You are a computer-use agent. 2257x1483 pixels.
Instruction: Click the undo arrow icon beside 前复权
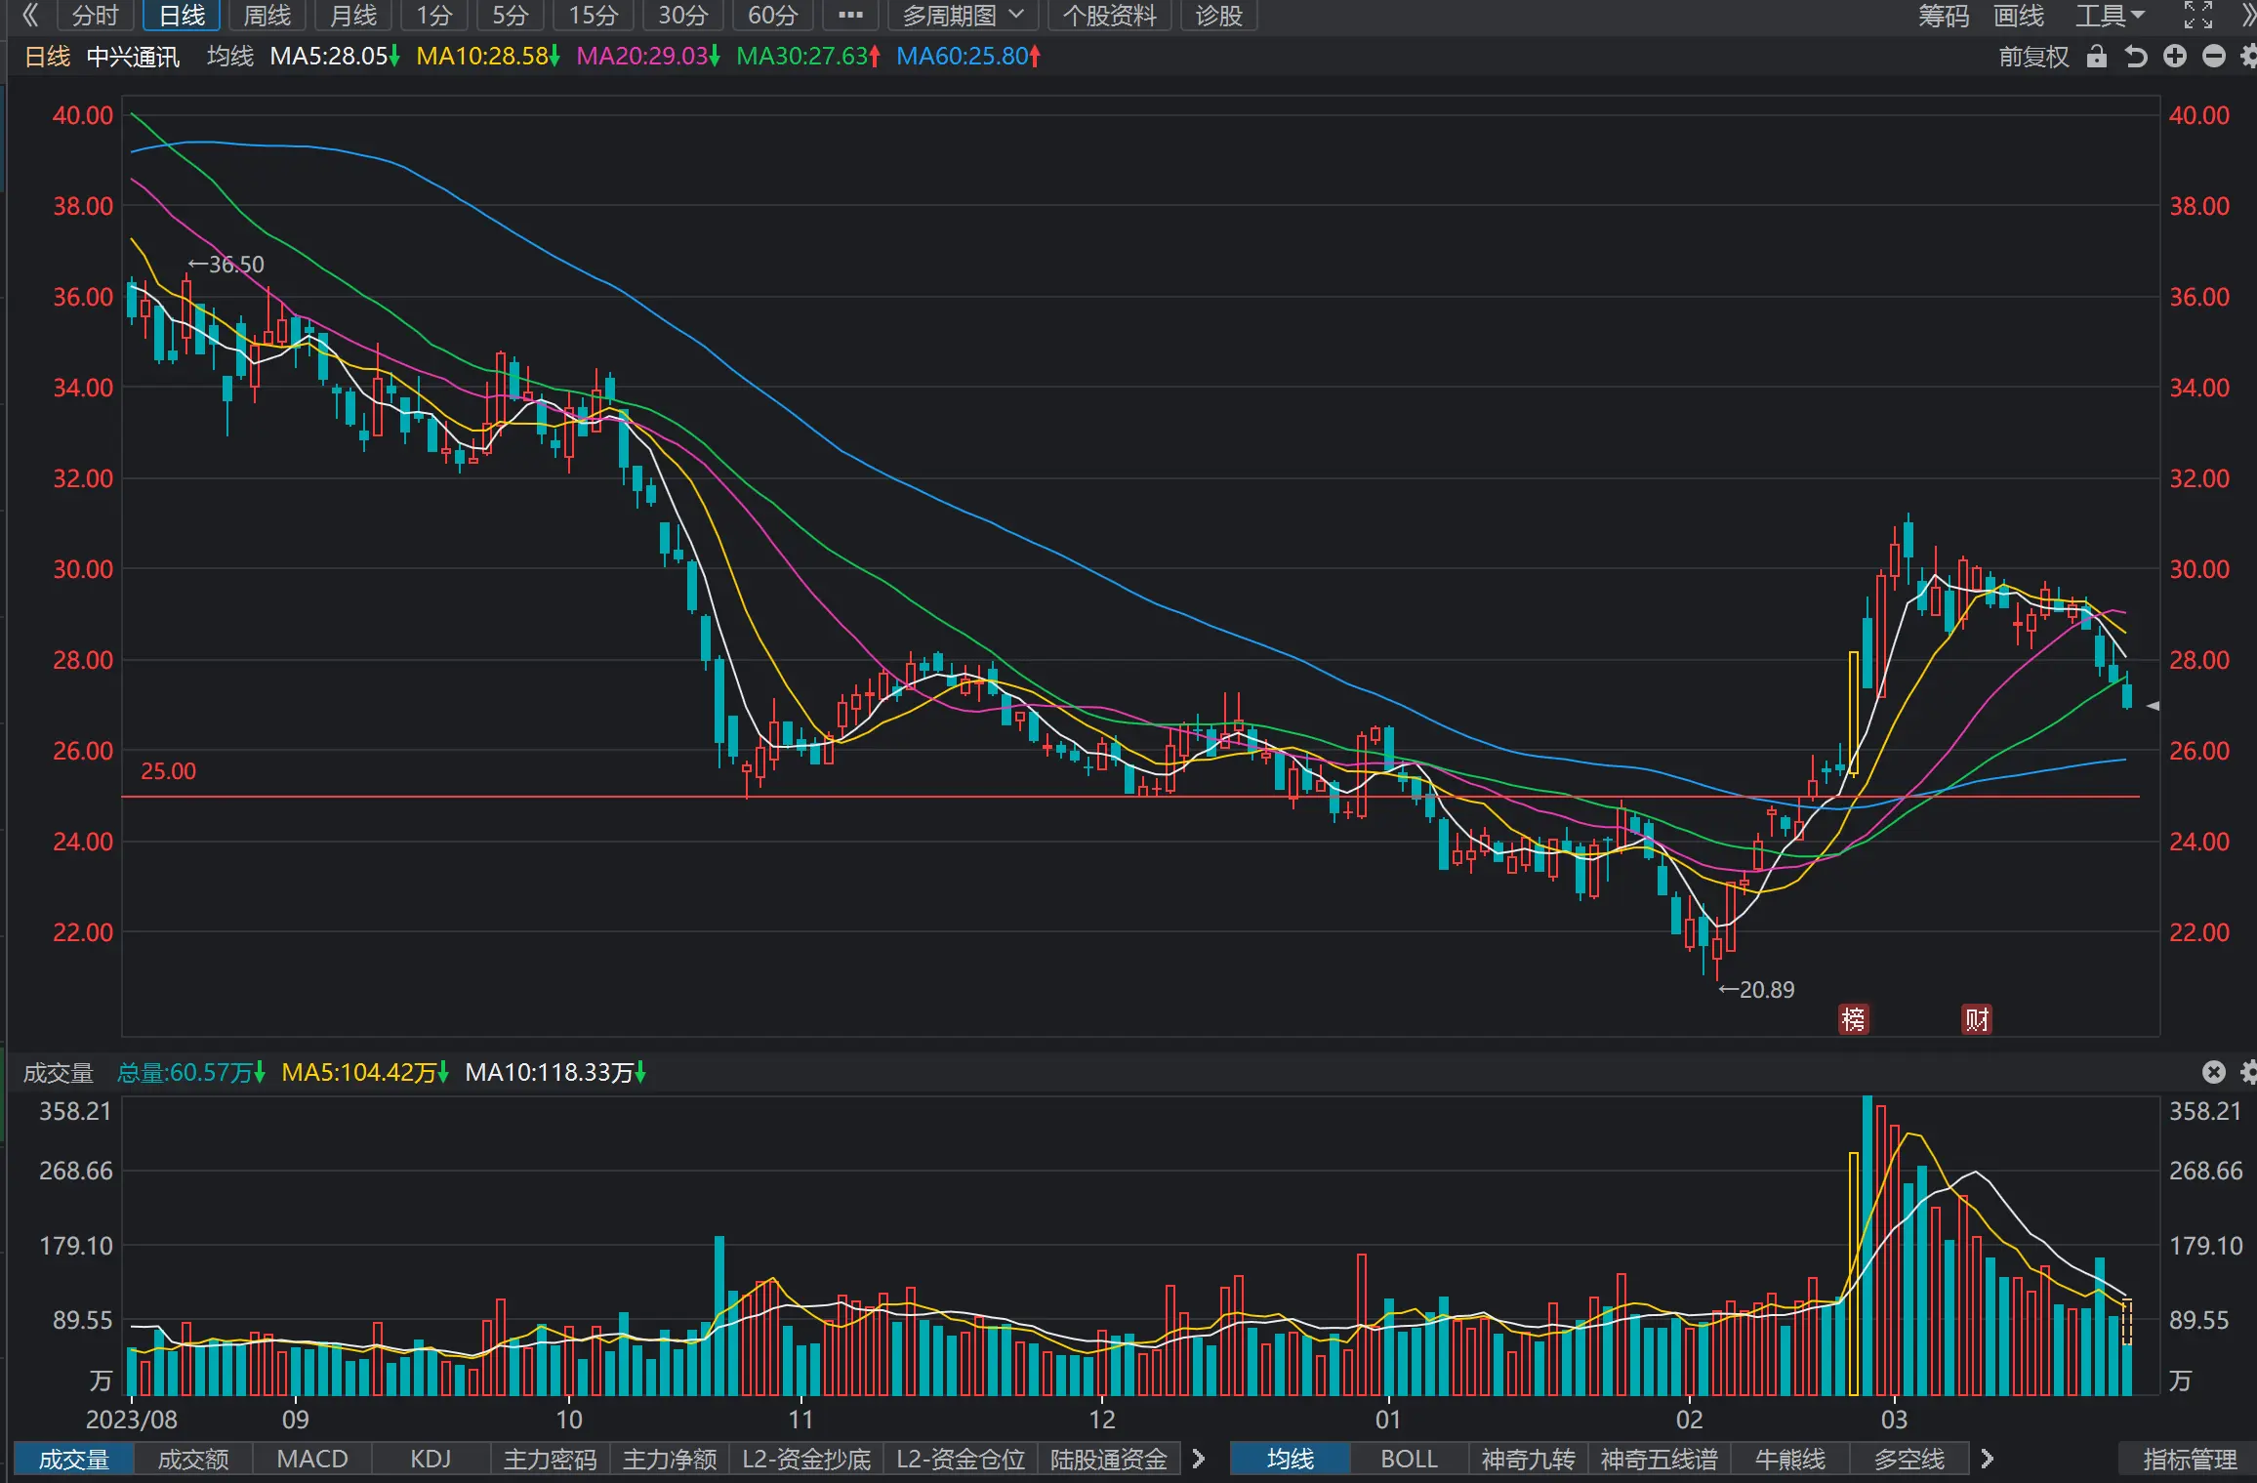coord(2136,57)
